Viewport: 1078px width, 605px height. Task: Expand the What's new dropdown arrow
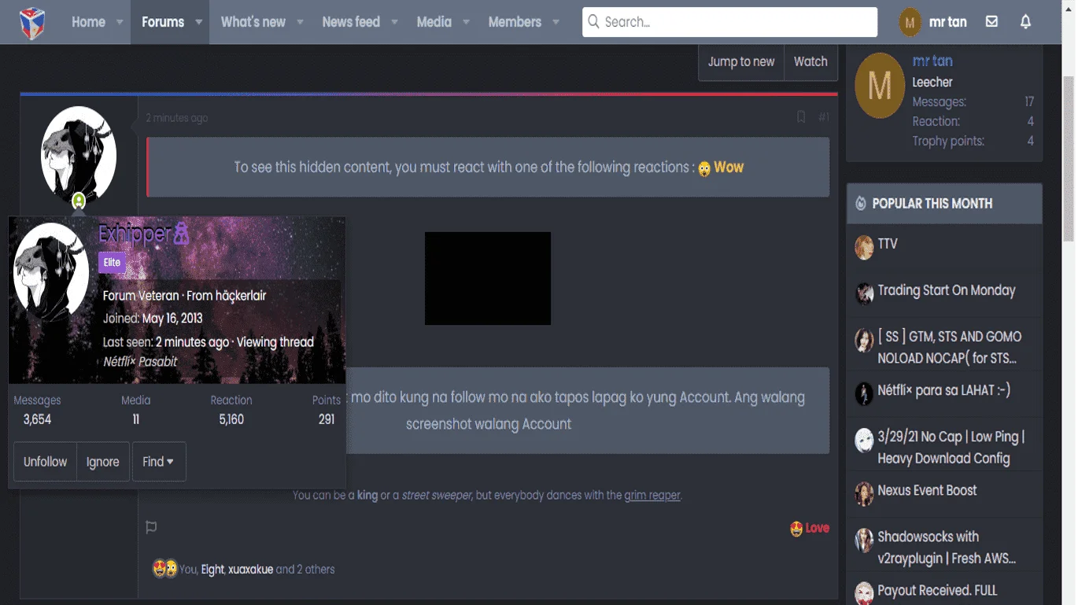(x=300, y=22)
